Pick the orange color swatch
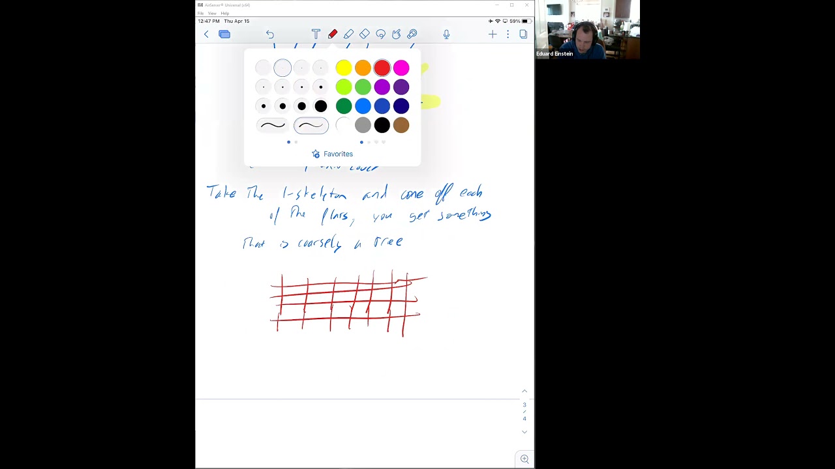 point(363,68)
